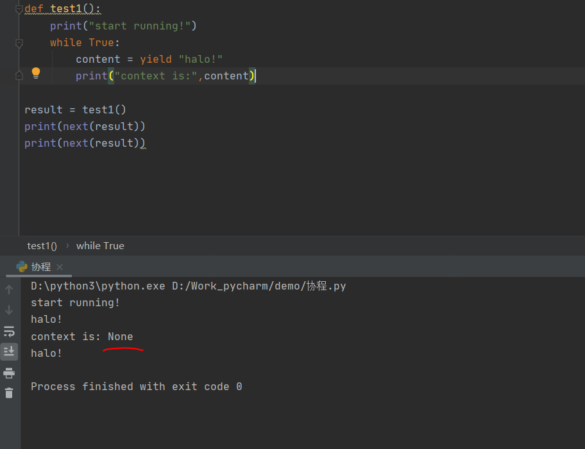Click 'while True' in the breadcrumb bar
The height and width of the screenshot is (449, 585).
(100, 246)
